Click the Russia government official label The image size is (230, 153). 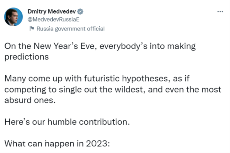[70, 29]
